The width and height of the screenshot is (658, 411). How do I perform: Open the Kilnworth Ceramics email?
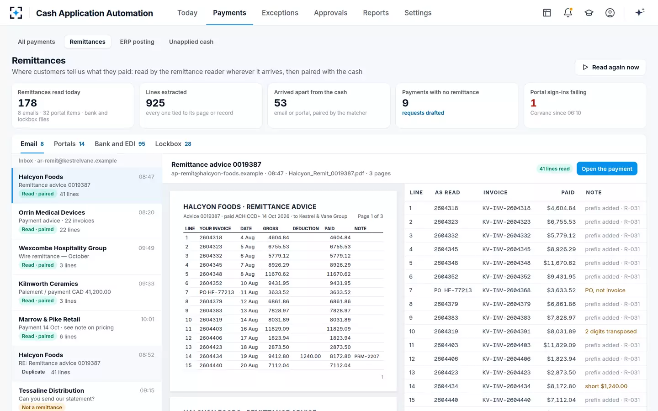click(x=87, y=292)
